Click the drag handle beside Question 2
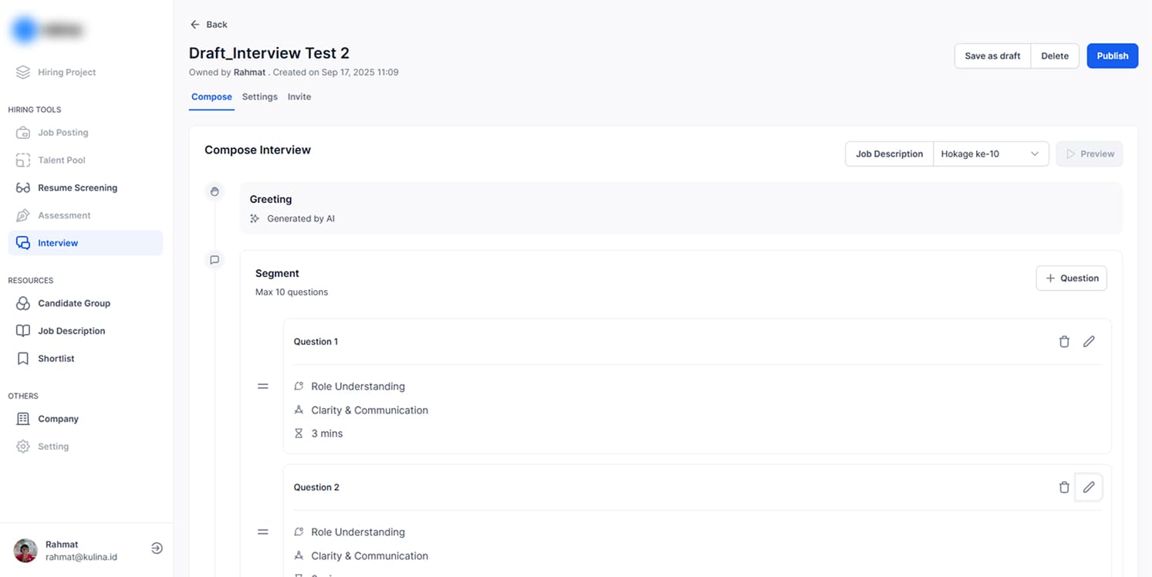Viewport: 1152px width, 577px height. 263,531
